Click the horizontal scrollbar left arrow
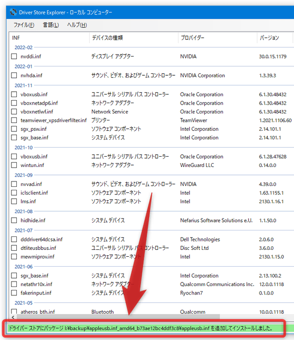 (13, 317)
